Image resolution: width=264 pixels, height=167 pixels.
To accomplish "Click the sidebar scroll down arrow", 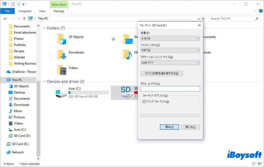I will 39,159.
